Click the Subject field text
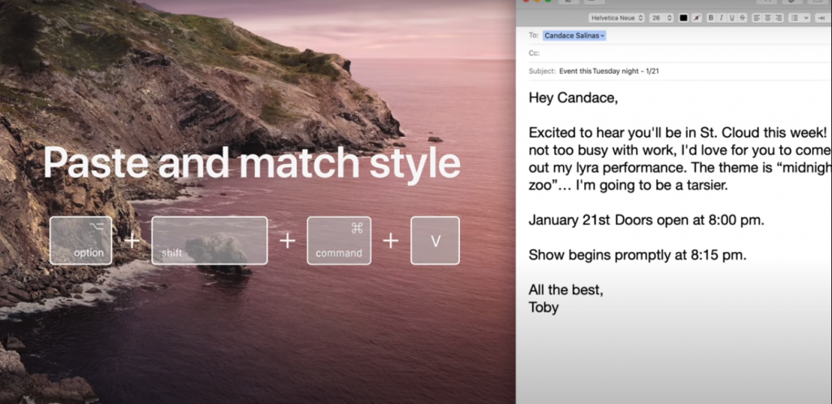 (609, 72)
